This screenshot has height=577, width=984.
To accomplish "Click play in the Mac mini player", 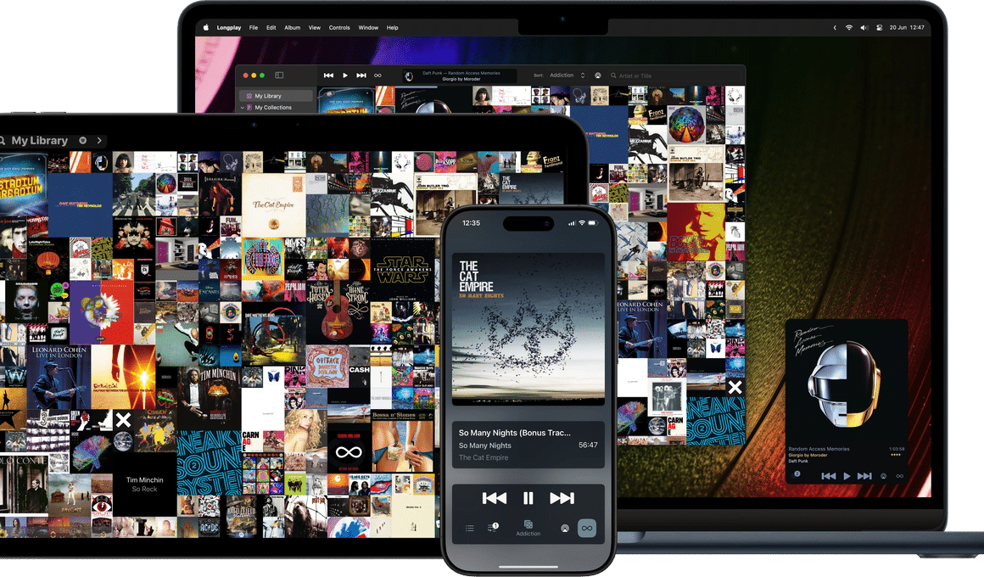I will point(847,476).
